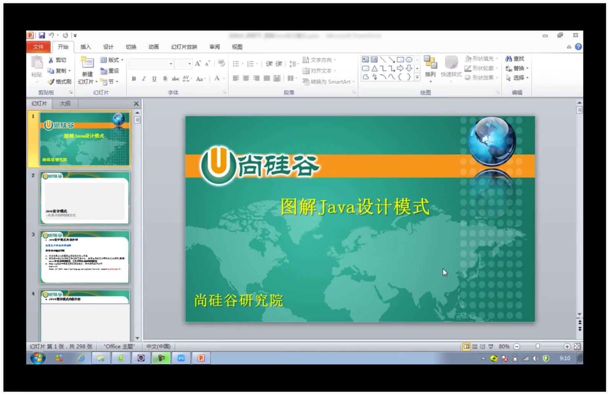The width and height of the screenshot is (611, 395).
Task: Click the zoom out minus button
Action: tap(517, 346)
